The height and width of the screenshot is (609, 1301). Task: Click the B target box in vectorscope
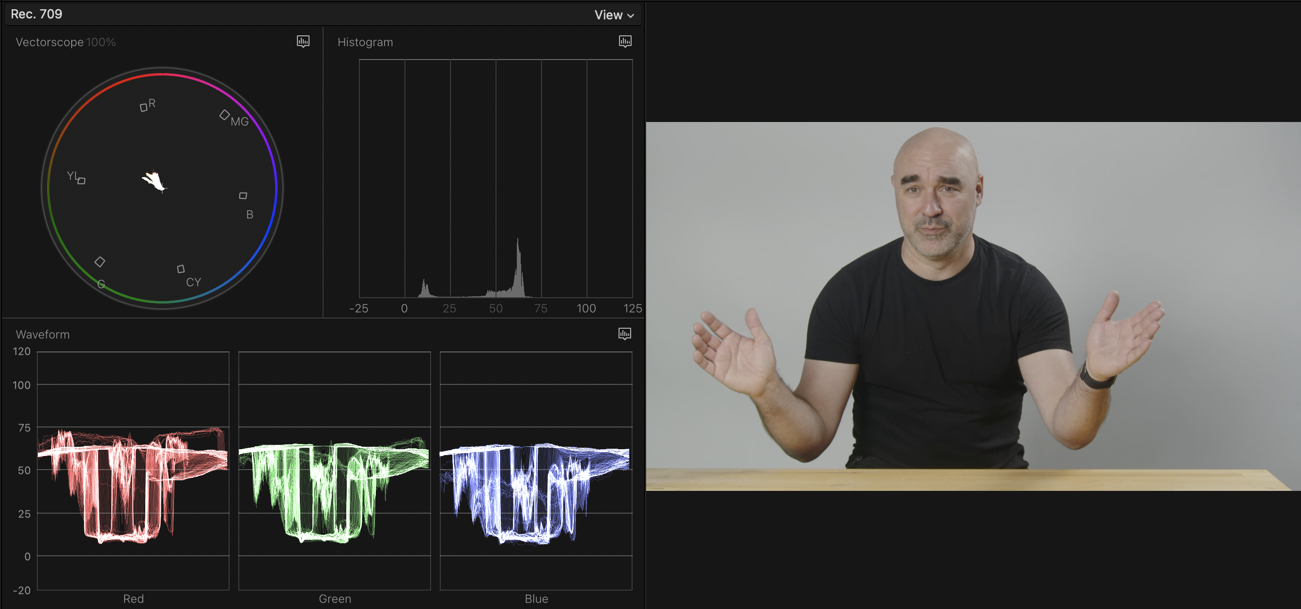243,196
